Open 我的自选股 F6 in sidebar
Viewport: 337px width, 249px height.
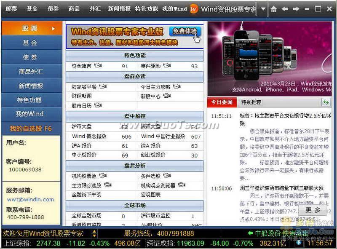[x=32, y=129]
